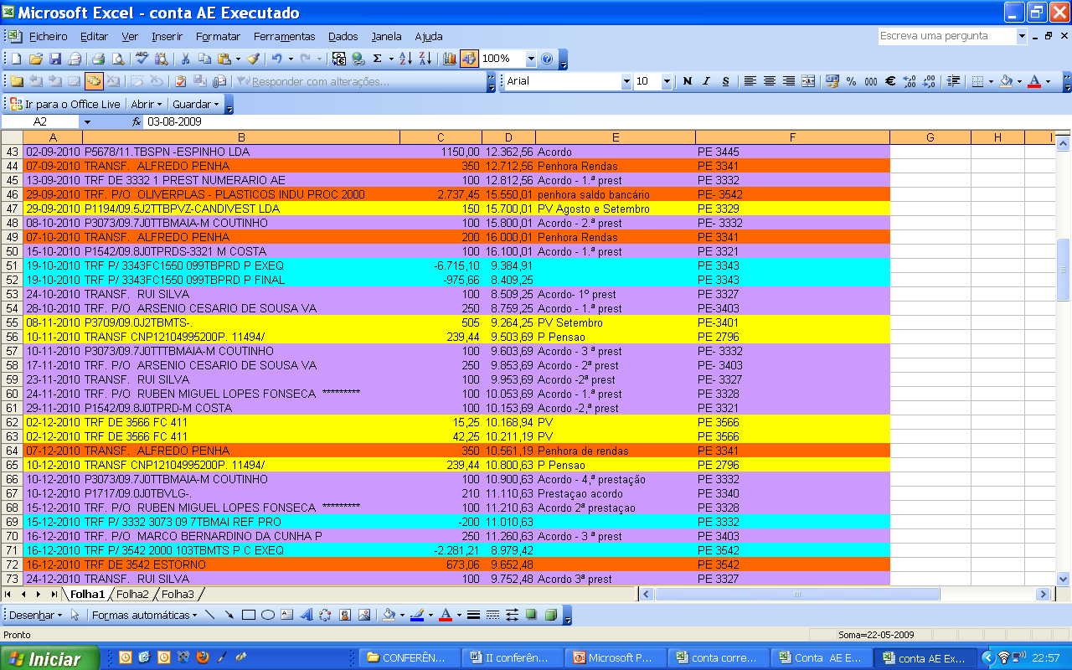1072x670 pixels.
Task: Toggle left text alignment
Action: click(x=750, y=81)
